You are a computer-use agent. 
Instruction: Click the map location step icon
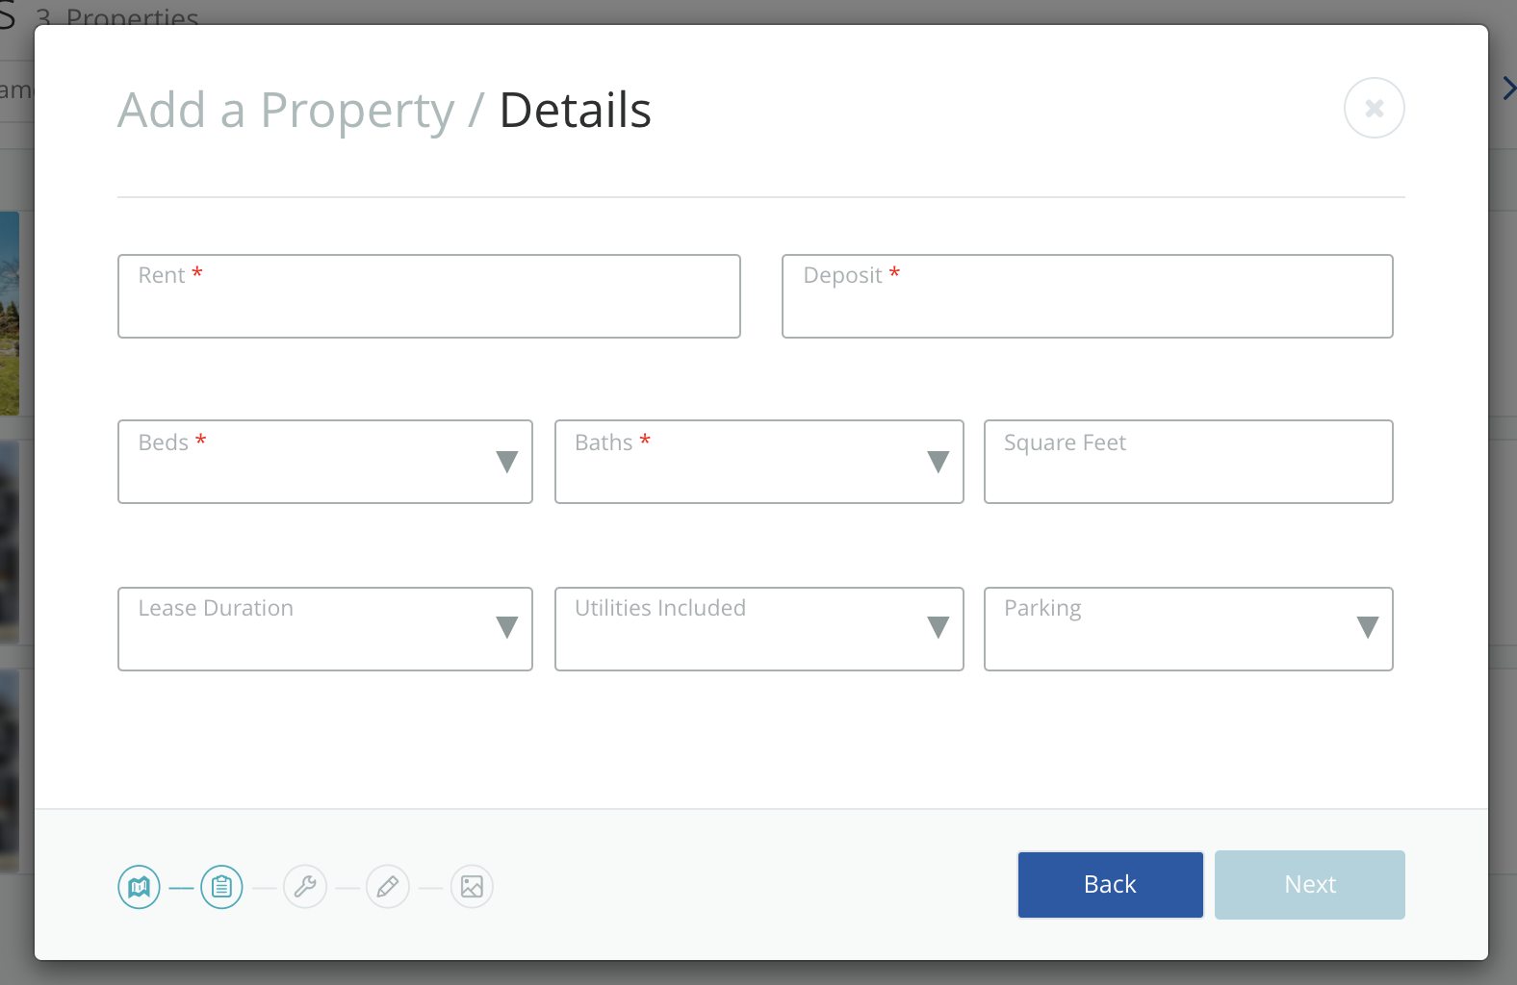click(x=140, y=886)
